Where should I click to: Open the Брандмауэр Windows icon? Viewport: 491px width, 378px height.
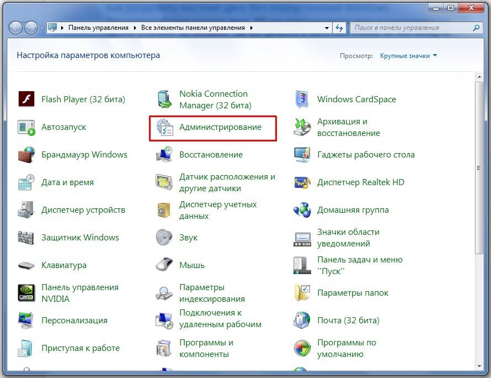[x=26, y=155]
